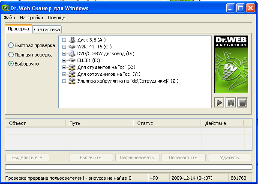Click the Выделить все button

coord(27,157)
